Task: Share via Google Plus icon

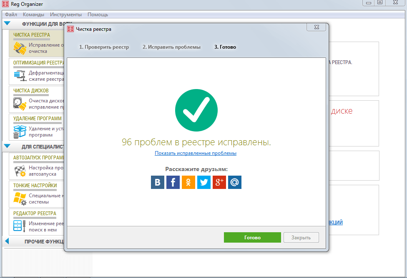Action: (x=219, y=182)
